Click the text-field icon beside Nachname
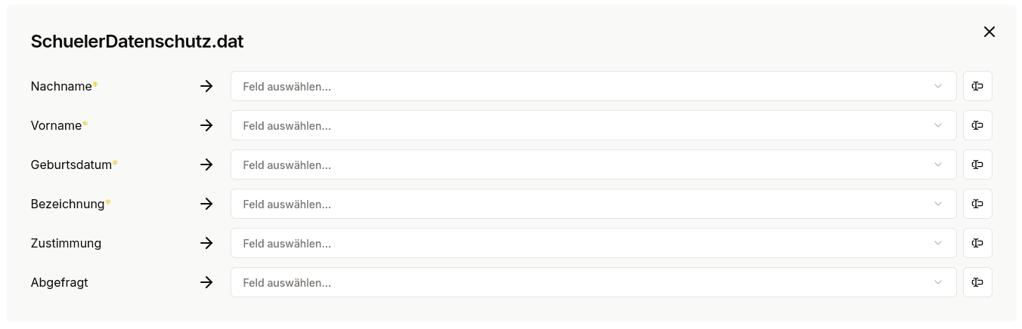 tap(977, 86)
